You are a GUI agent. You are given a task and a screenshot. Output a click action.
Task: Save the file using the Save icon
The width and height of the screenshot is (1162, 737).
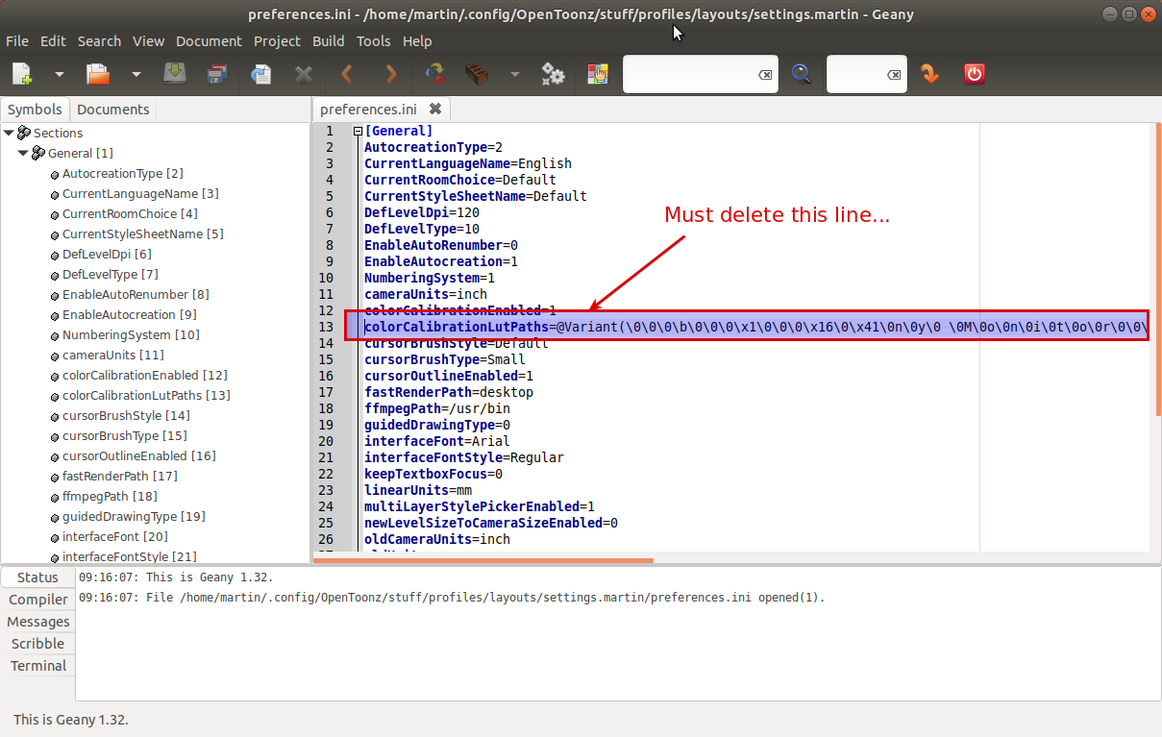(175, 74)
